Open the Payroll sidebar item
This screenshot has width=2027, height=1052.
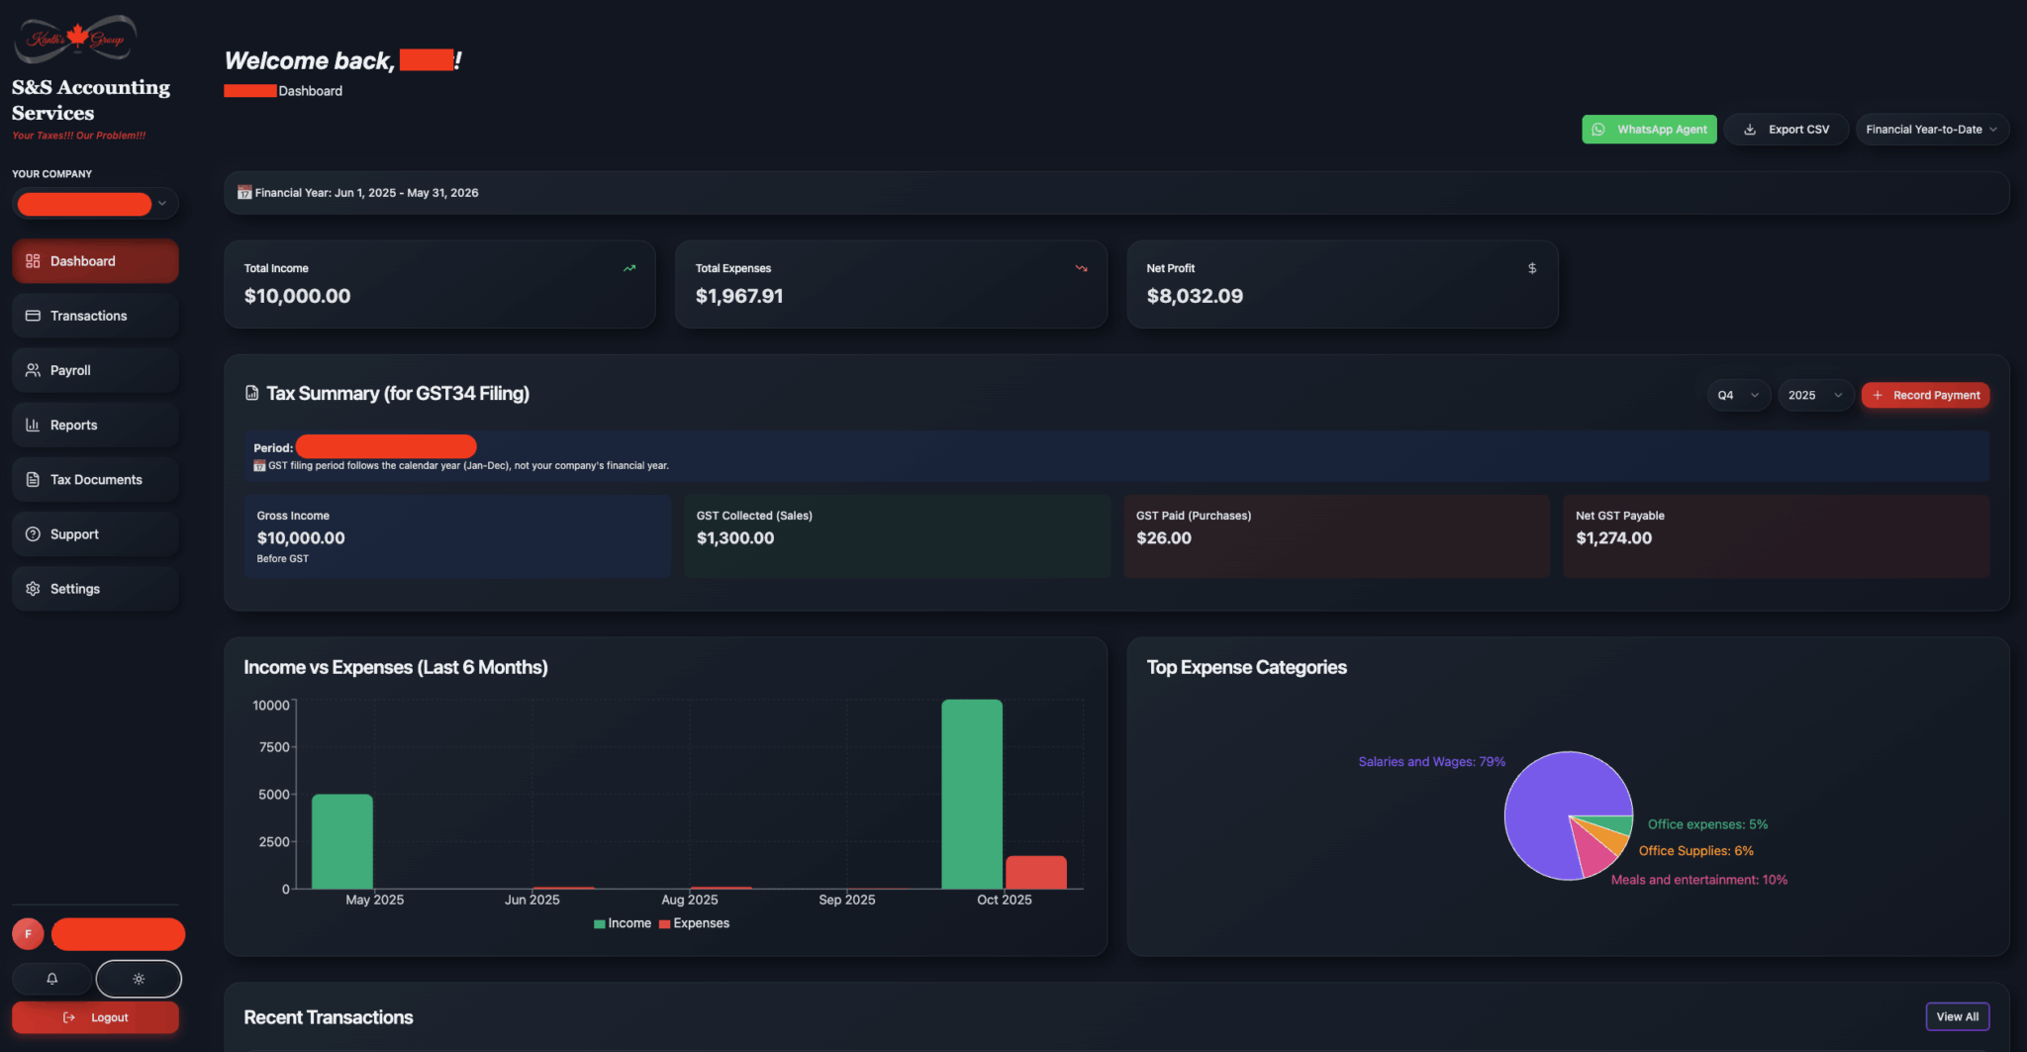95,370
